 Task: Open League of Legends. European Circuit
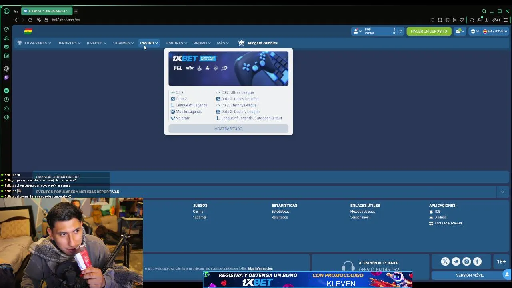(x=249, y=118)
